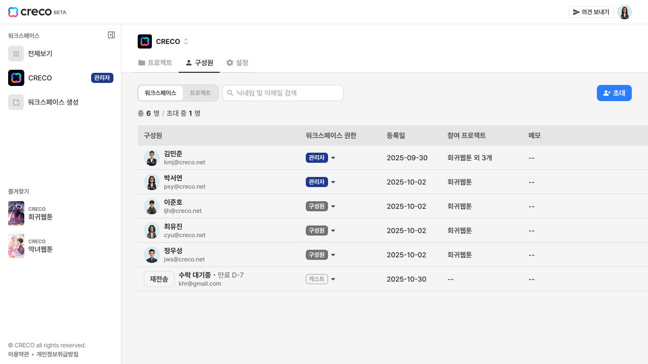The image size is (648, 364).
Task: Open 회귀웹툰 favorite thumbnail
Action: (x=16, y=213)
